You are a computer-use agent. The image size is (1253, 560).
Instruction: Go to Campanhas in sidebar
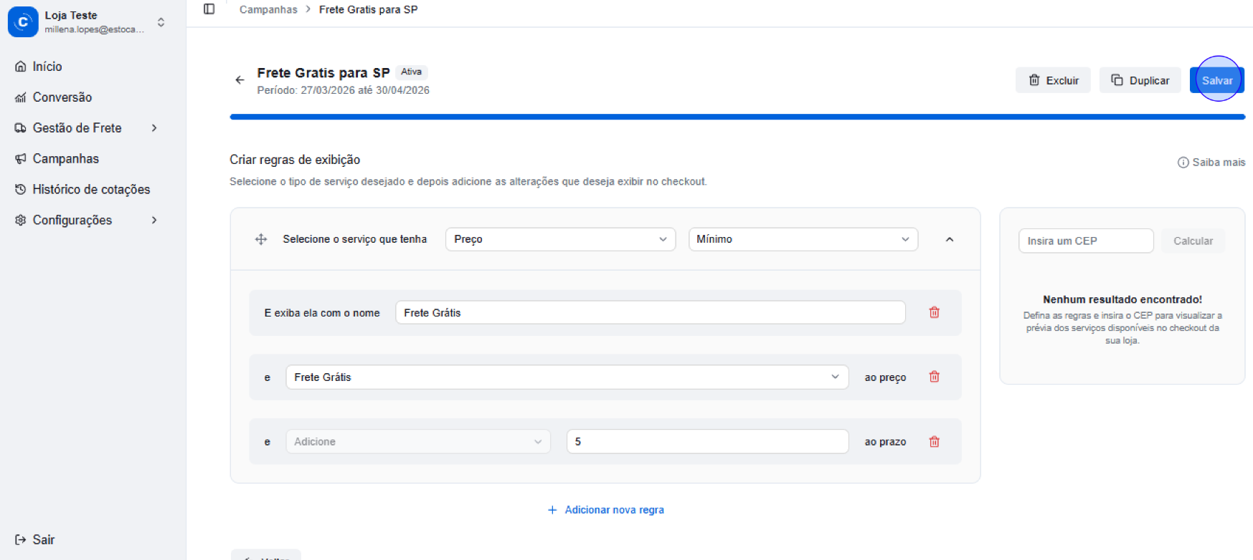(65, 159)
